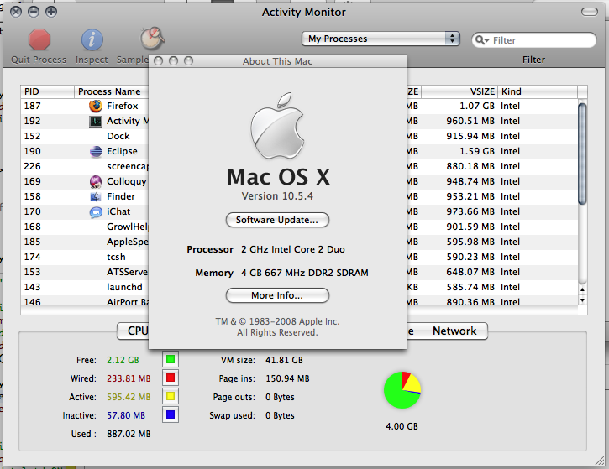The height and width of the screenshot is (469, 609).
Task: Click the 960.51 MB VSIZE value
Action: point(470,121)
